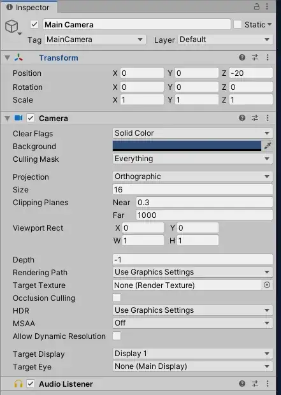Disable the Audio Listener component checkbox
Viewport: 281px width, 395px height.
pyautogui.click(x=31, y=384)
